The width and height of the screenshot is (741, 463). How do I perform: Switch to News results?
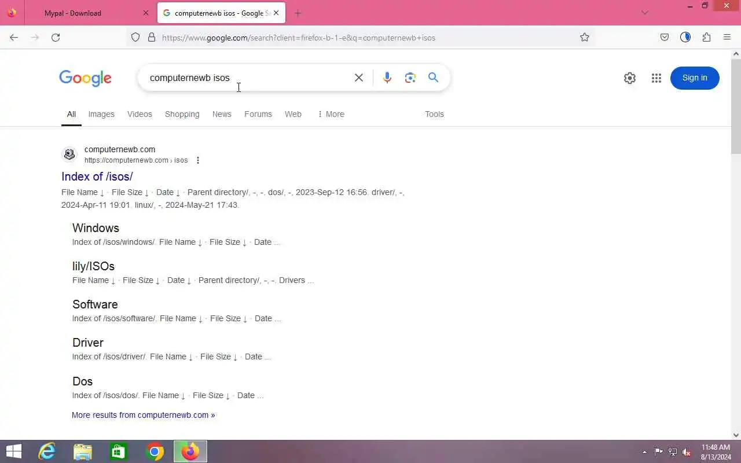[222, 114]
